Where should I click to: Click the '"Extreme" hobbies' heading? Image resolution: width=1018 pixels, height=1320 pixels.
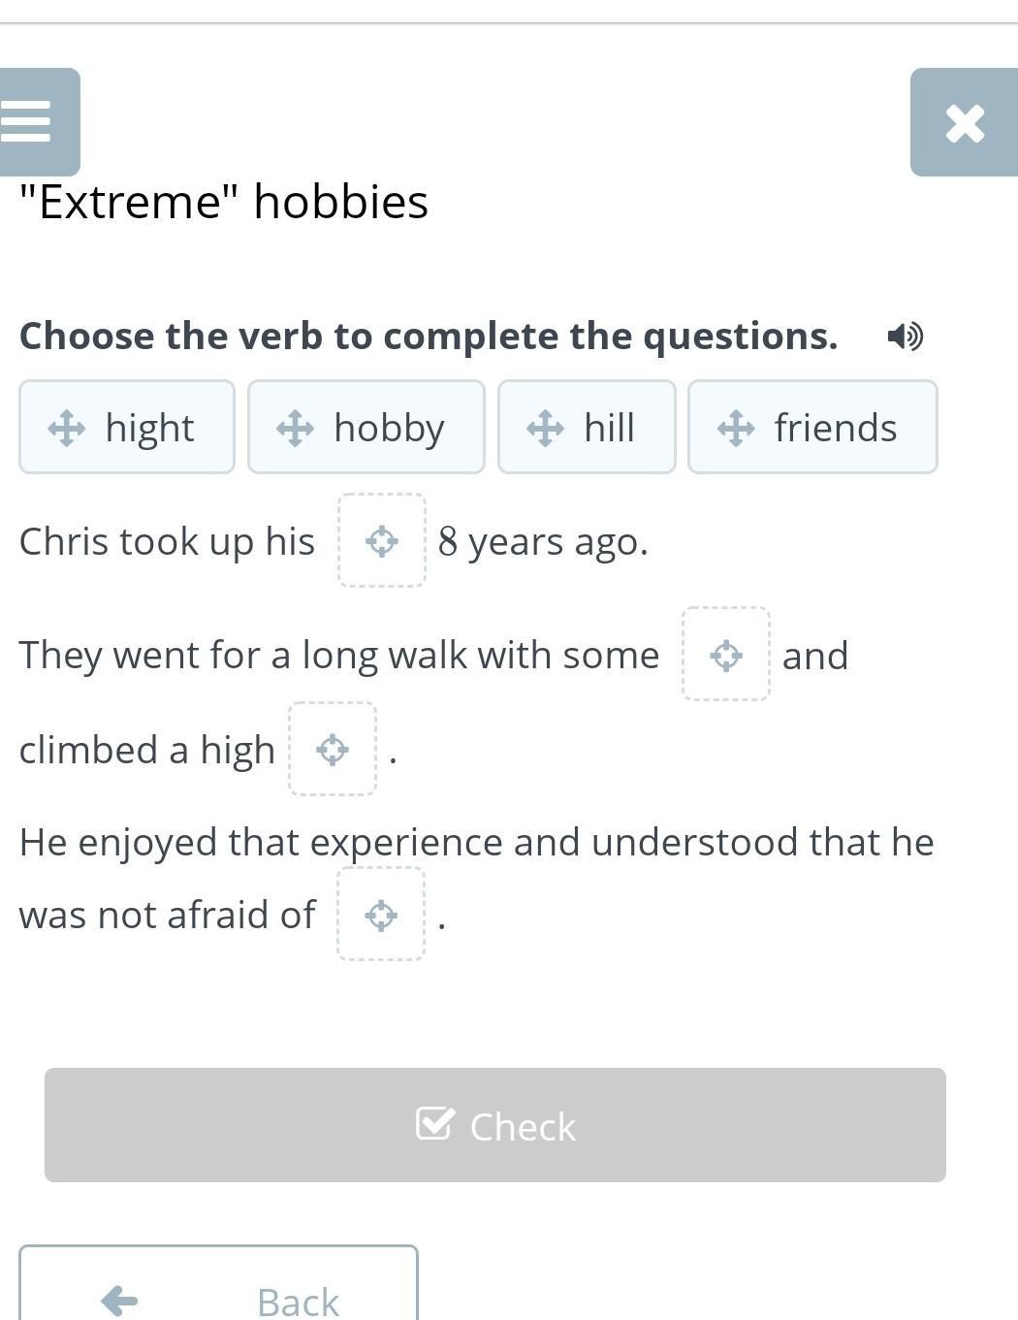coord(224,202)
